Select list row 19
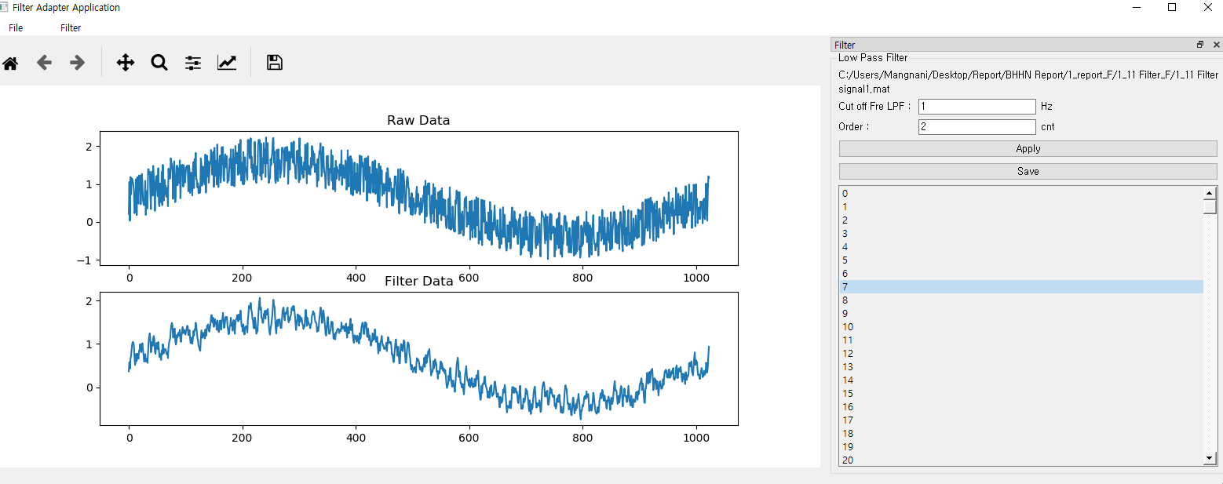Viewport: 1223px width, 484px height. 1021,446
